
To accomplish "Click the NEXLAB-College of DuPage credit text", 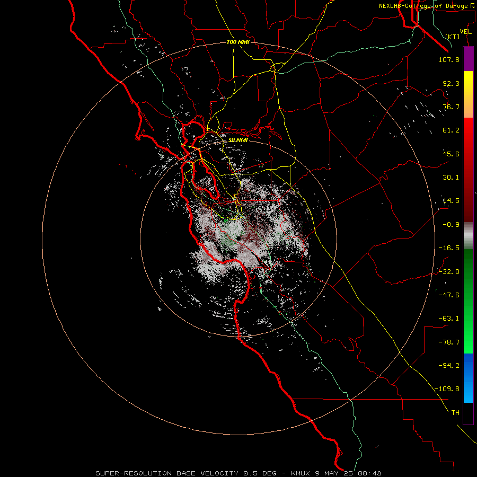I will coord(426,6).
